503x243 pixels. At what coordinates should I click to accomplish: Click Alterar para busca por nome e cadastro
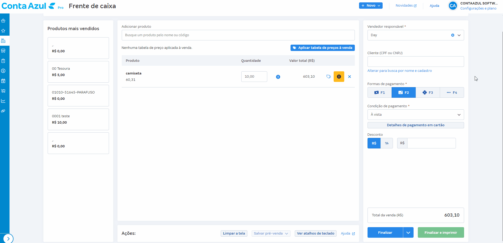click(x=400, y=71)
